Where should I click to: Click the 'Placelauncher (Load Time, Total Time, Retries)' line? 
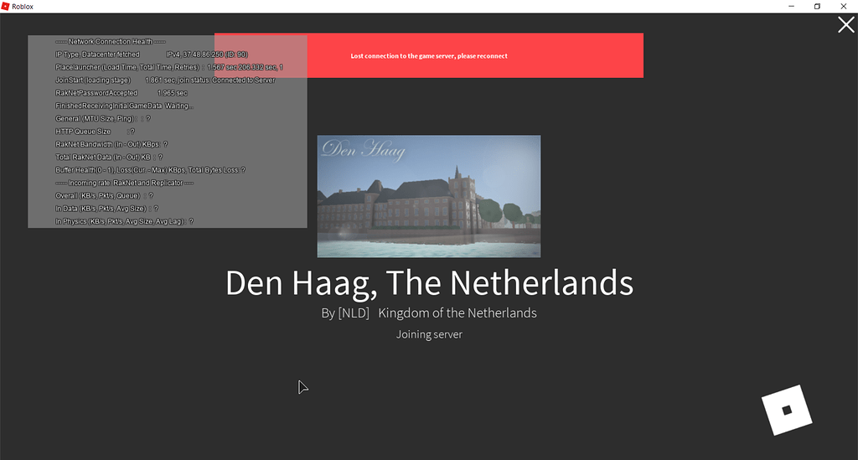[169, 67]
